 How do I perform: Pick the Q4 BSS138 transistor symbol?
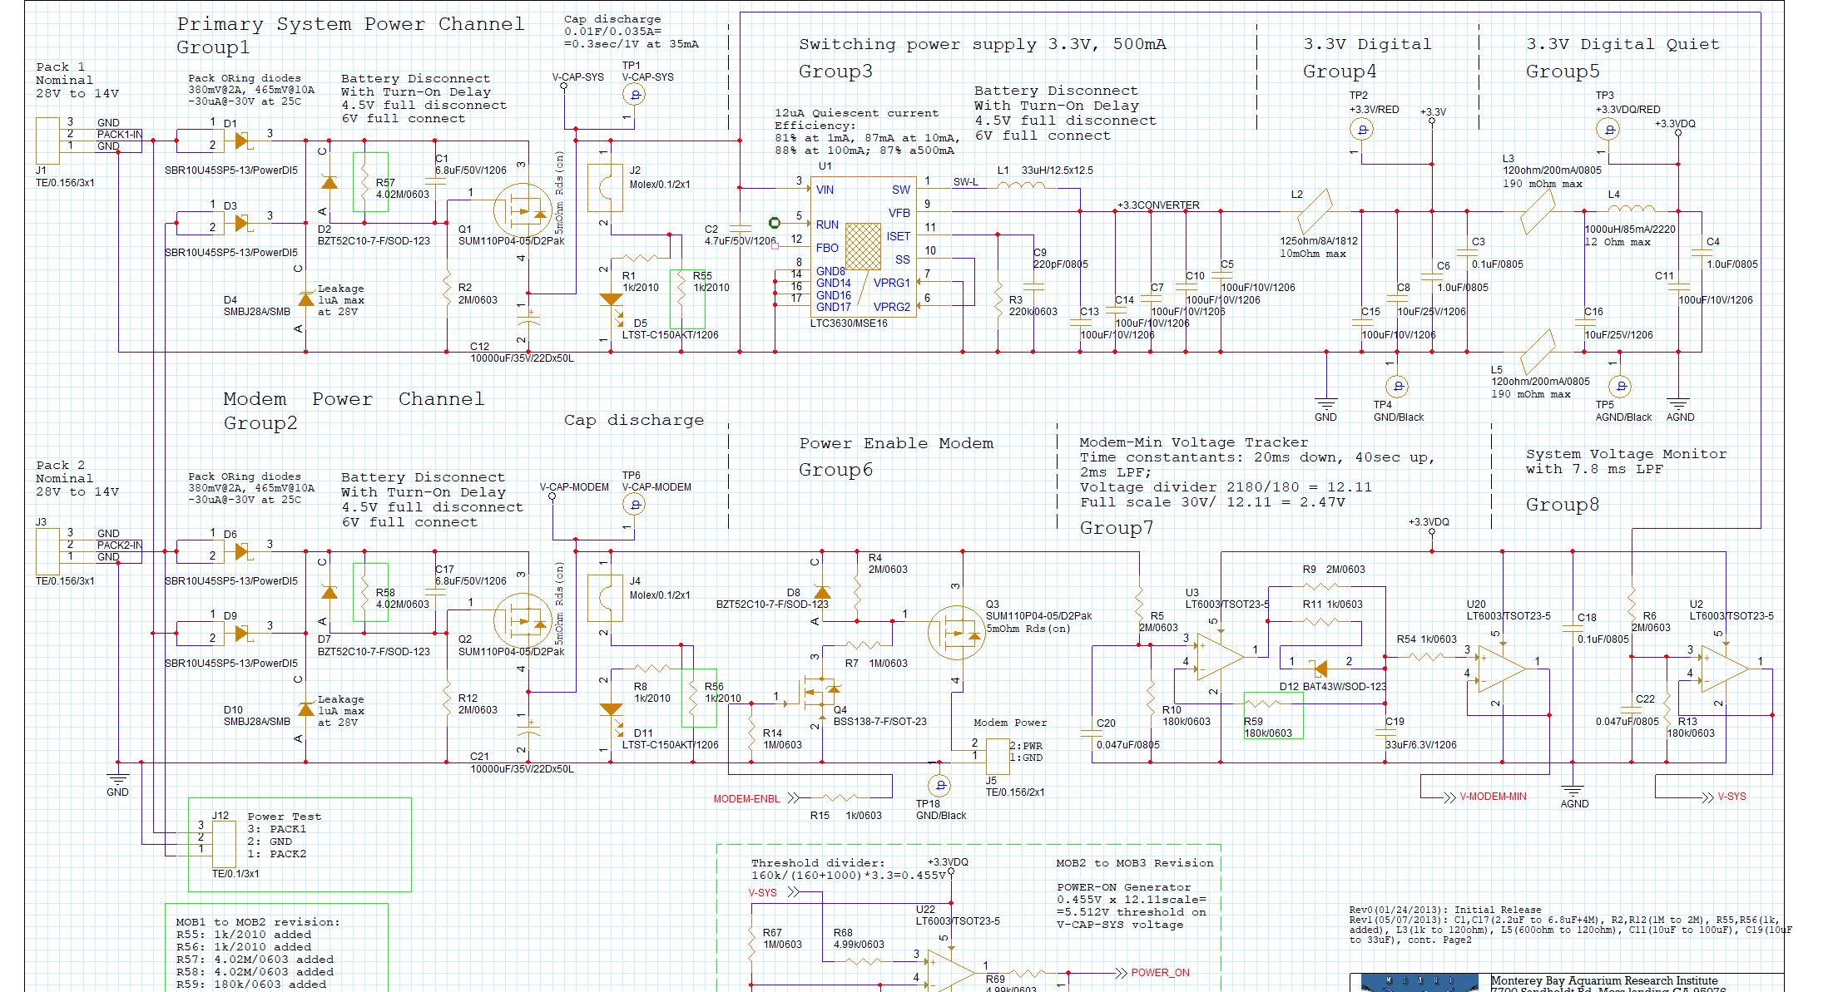pos(820,690)
